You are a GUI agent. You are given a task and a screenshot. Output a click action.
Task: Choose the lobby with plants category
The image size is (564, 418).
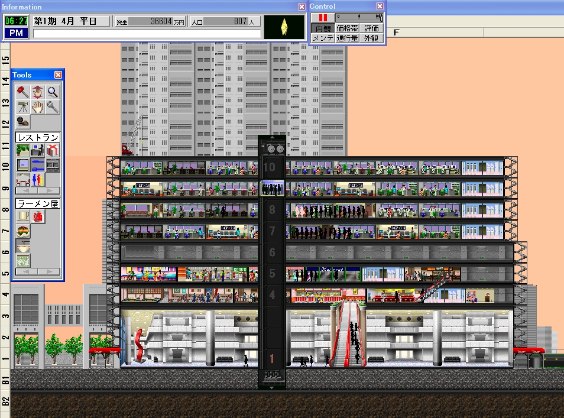[22, 150]
